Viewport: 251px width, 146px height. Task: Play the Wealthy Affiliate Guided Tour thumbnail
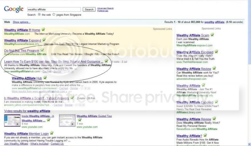pos(67,121)
